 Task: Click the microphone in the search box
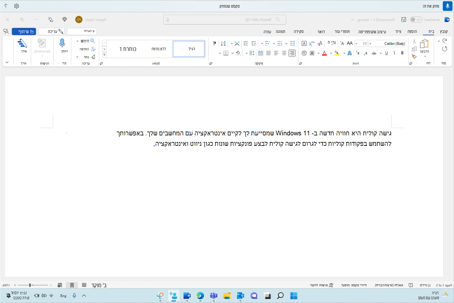coord(168,20)
